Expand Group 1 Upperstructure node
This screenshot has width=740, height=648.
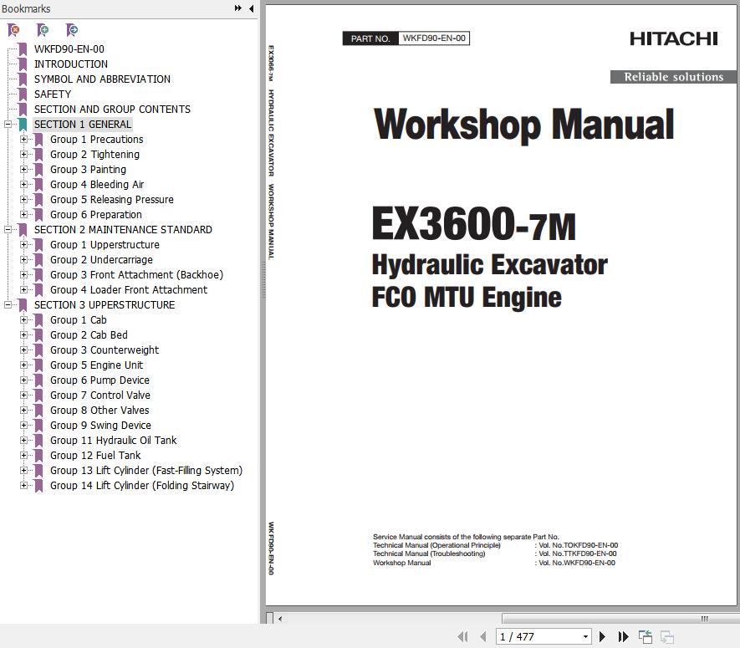coord(23,244)
